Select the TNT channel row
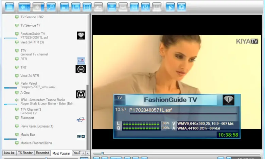 (23, 67)
